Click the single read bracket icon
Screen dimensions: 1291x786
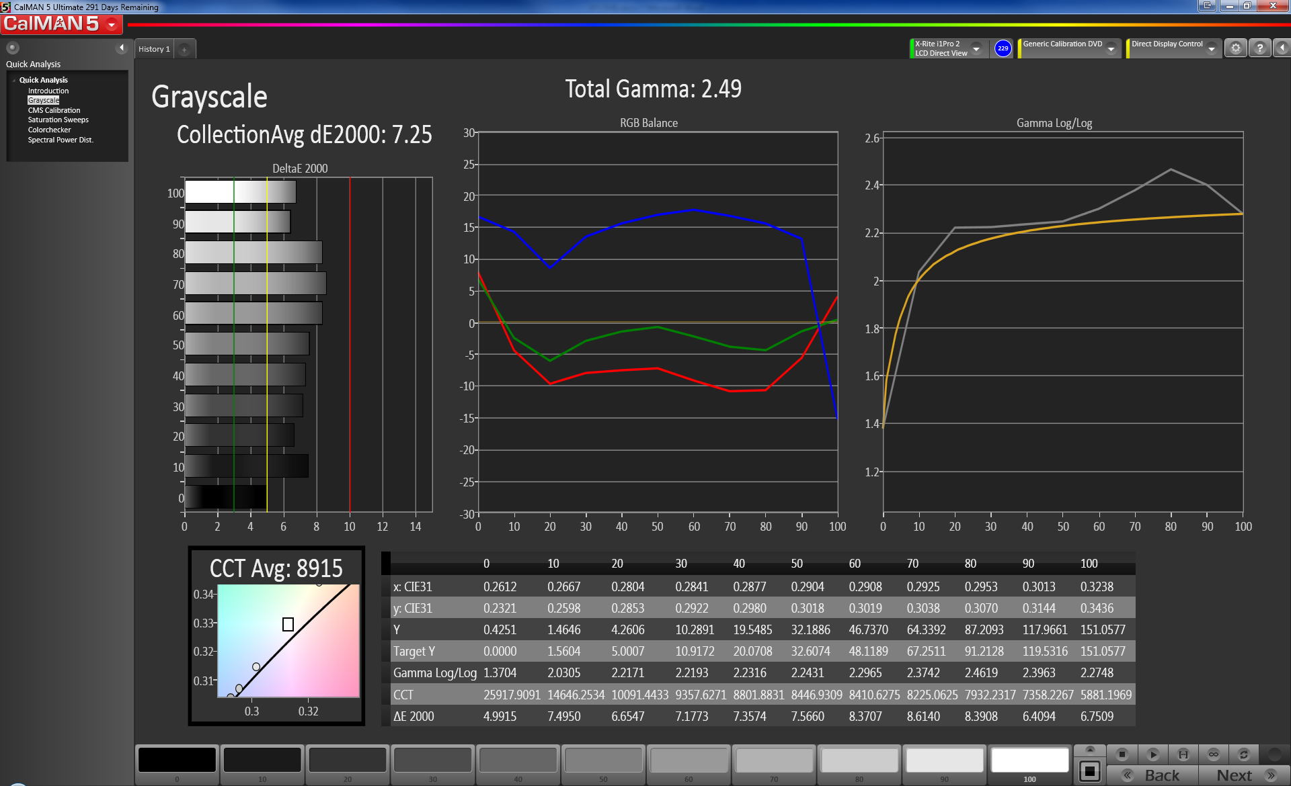coord(1183,754)
